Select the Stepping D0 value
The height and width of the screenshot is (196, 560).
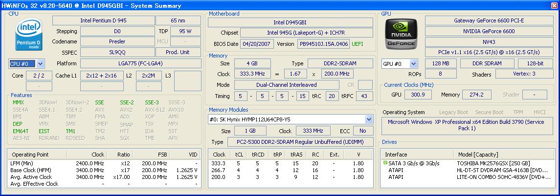pos(117,31)
